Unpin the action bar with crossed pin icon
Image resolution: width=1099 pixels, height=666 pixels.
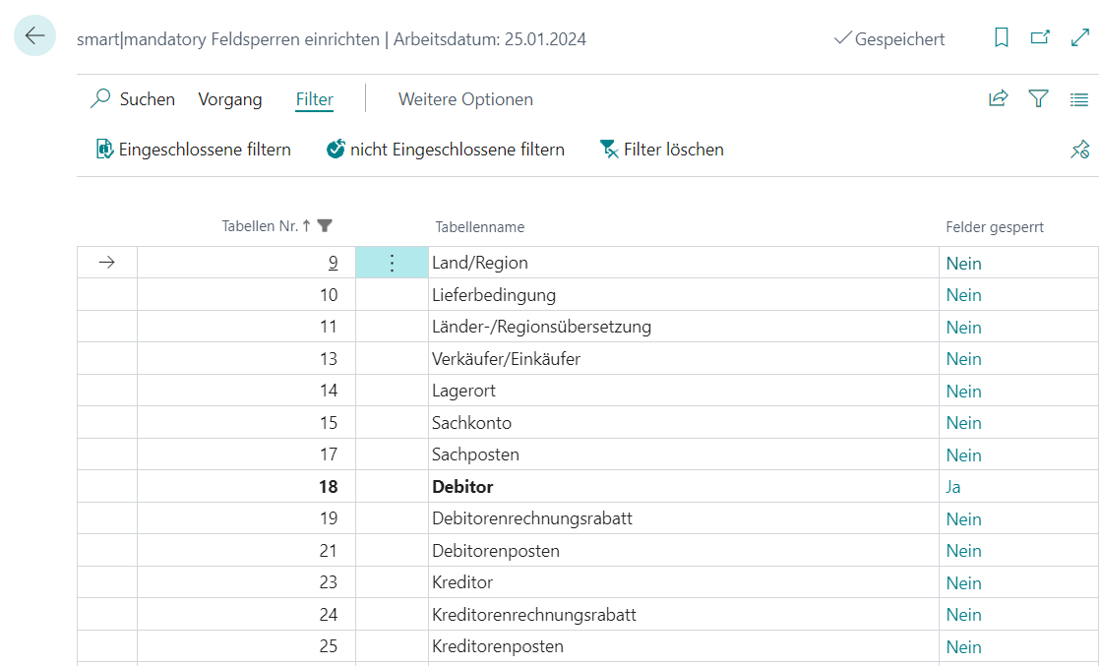pos(1079,149)
